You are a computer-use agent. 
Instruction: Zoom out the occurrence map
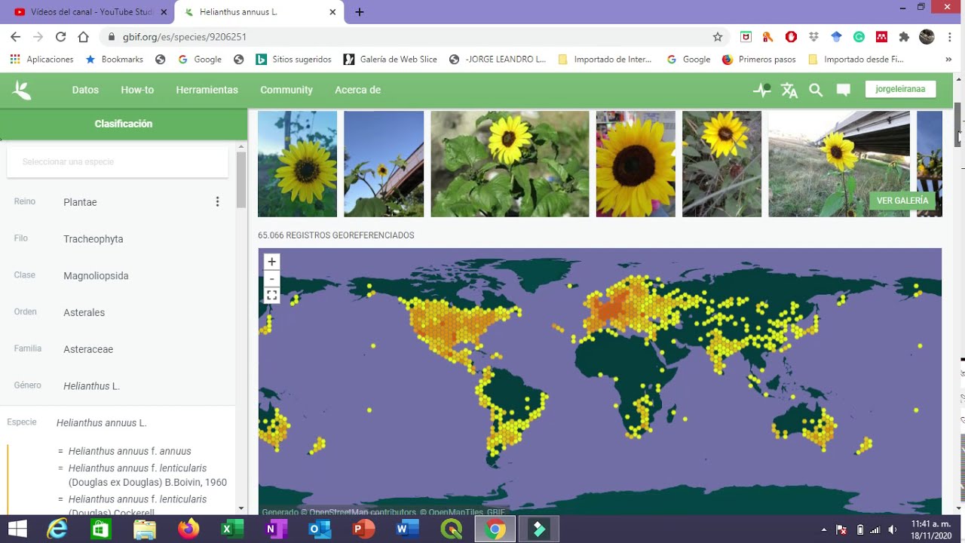click(x=272, y=278)
